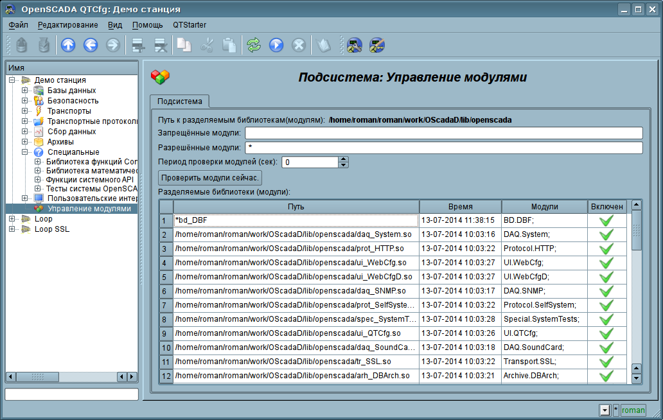Click the colored cubes subsystem icon

tap(160, 77)
